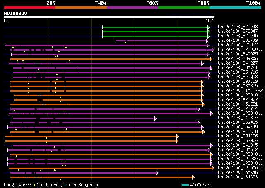Click the purple arrowhead of the UniRef100_C5XK46 alignment
The height and width of the screenshot is (188, 265).
[x=157, y=173]
